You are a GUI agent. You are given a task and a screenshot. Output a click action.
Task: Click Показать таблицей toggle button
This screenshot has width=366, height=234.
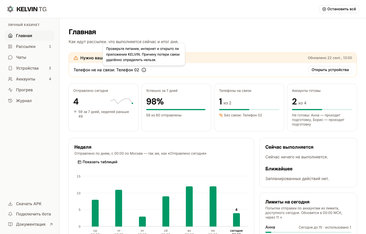pos(98,162)
